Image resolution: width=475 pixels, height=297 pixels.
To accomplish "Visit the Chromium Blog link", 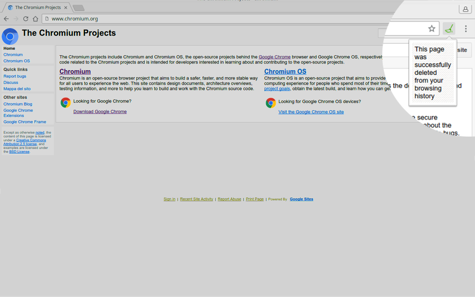I will coord(18,104).
